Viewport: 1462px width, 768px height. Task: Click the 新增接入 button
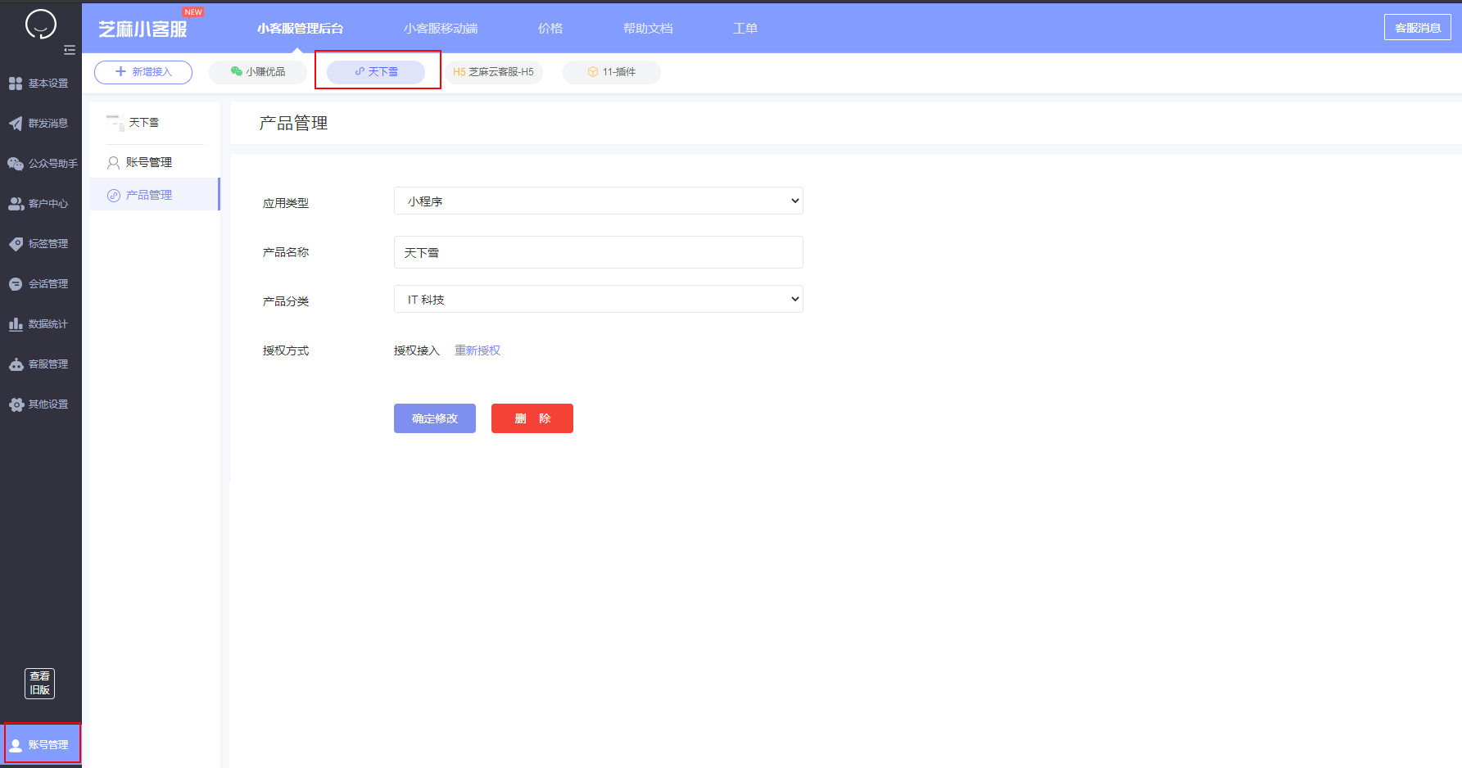pyautogui.click(x=143, y=72)
